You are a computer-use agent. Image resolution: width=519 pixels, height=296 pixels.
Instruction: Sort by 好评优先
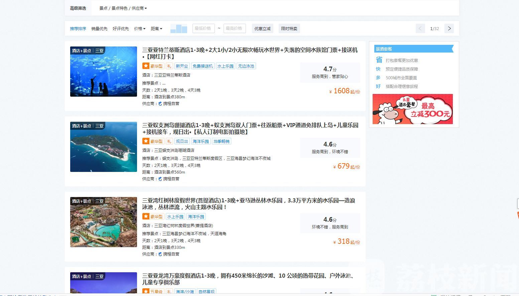121,29
